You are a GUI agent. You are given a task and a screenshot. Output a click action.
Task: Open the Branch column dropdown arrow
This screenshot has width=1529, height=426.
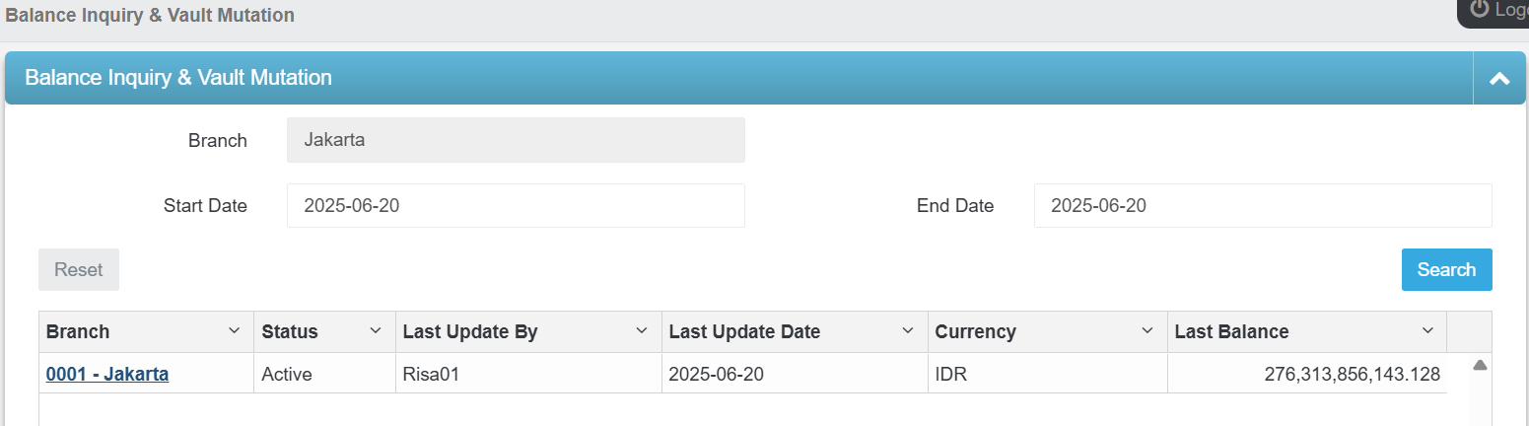coord(234,331)
